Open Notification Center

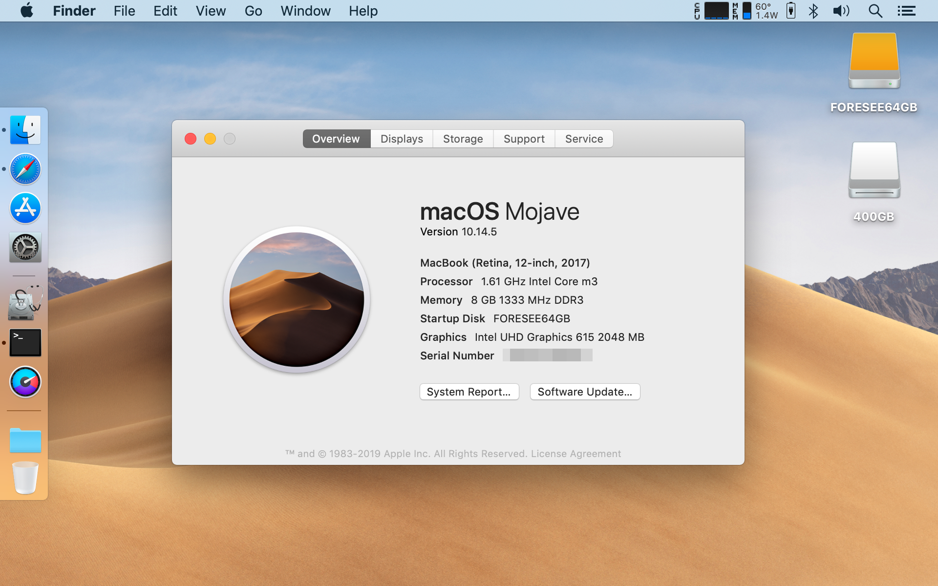click(906, 11)
